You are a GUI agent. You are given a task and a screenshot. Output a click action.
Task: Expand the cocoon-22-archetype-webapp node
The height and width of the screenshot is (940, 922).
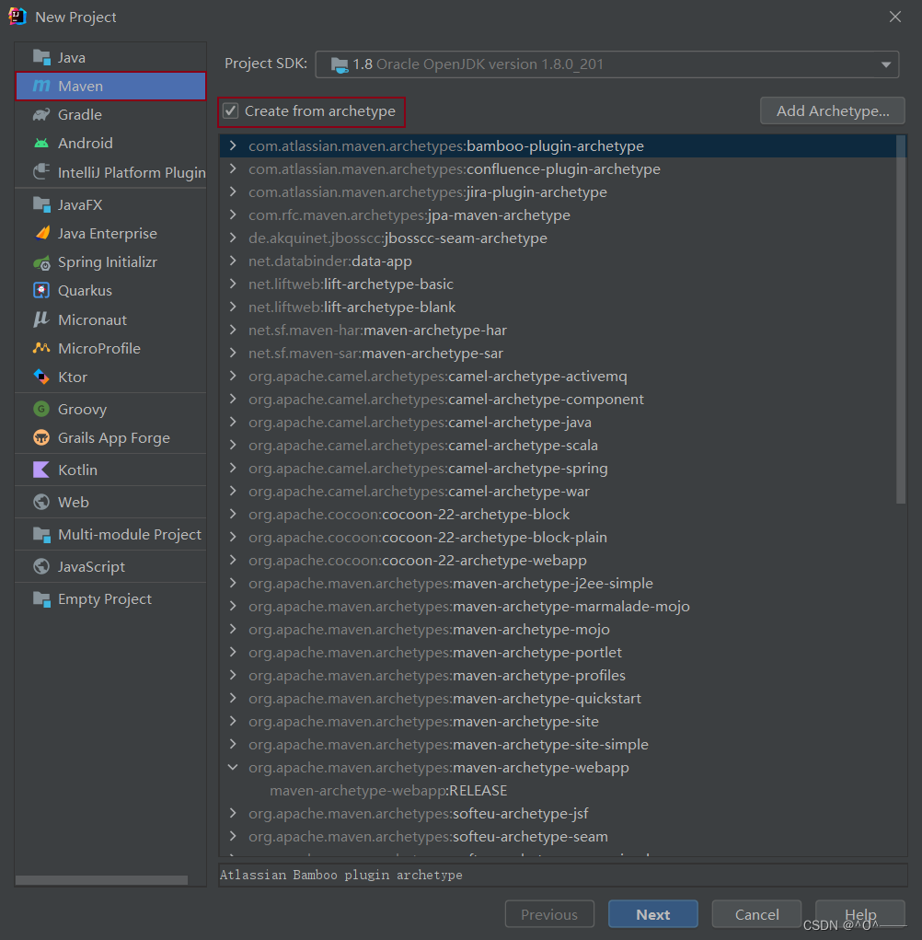click(x=233, y=561)
